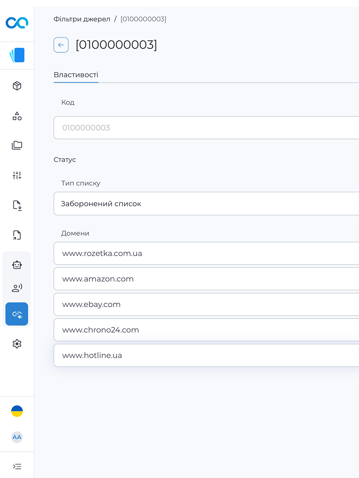Viewport: 359px width, 478px height.
Task: Open the sliders attributes icon in sidebar
Action: [x=17, y=175]
